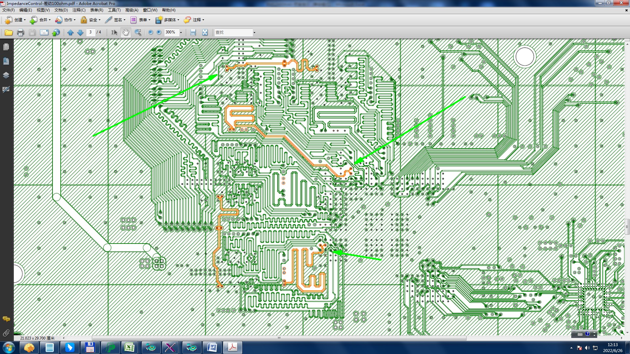Open the 视图(V) menu
630x354 pixels.
43,10
